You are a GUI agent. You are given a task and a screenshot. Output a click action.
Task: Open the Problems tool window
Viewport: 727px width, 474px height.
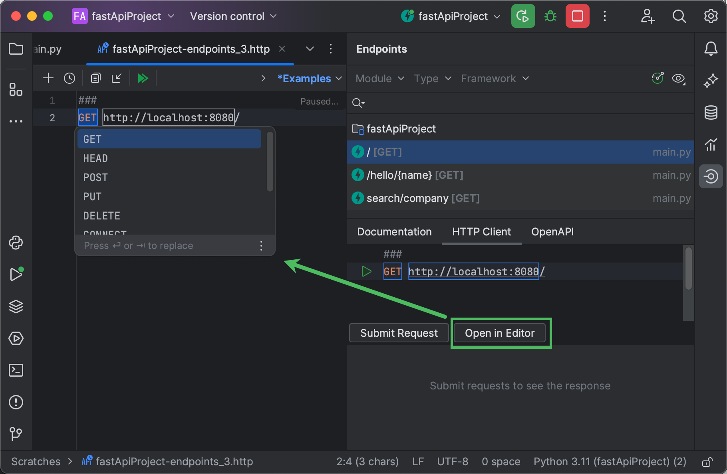pos(16,402)
